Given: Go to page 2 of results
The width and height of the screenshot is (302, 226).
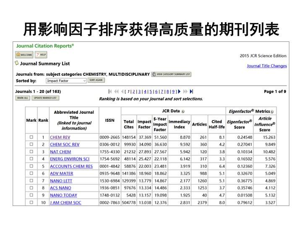Looking at the screenshot, I should [134, 92].
